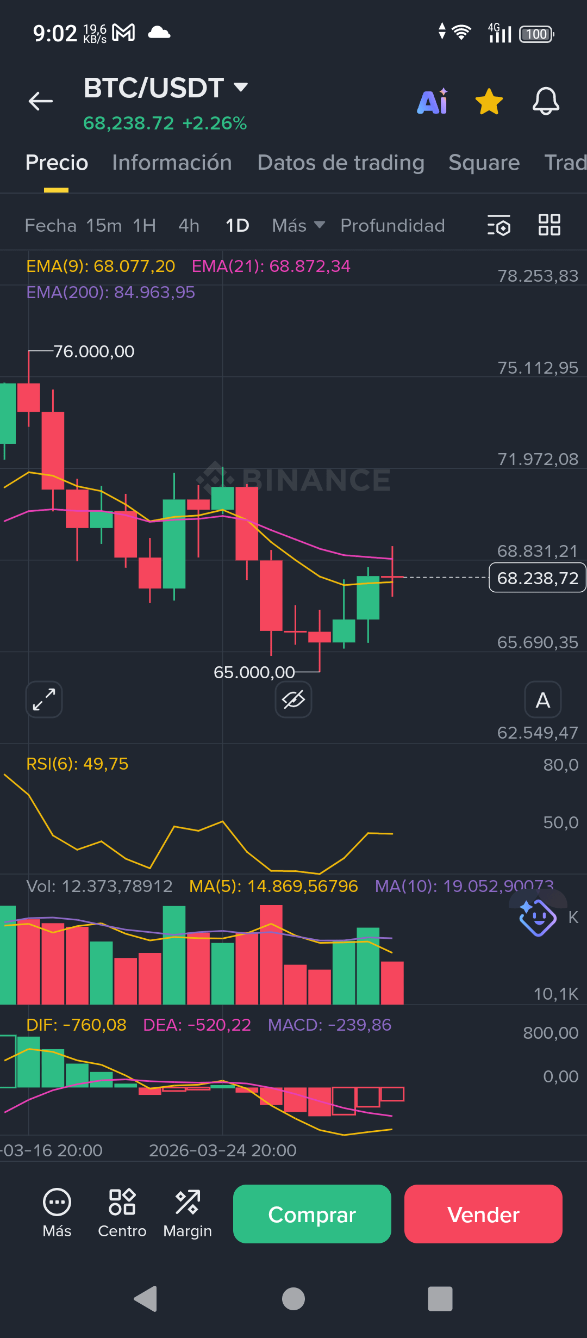Tap the RSI(6) indicator label
The image size is (587, 1338).
[x=77, y=764]
